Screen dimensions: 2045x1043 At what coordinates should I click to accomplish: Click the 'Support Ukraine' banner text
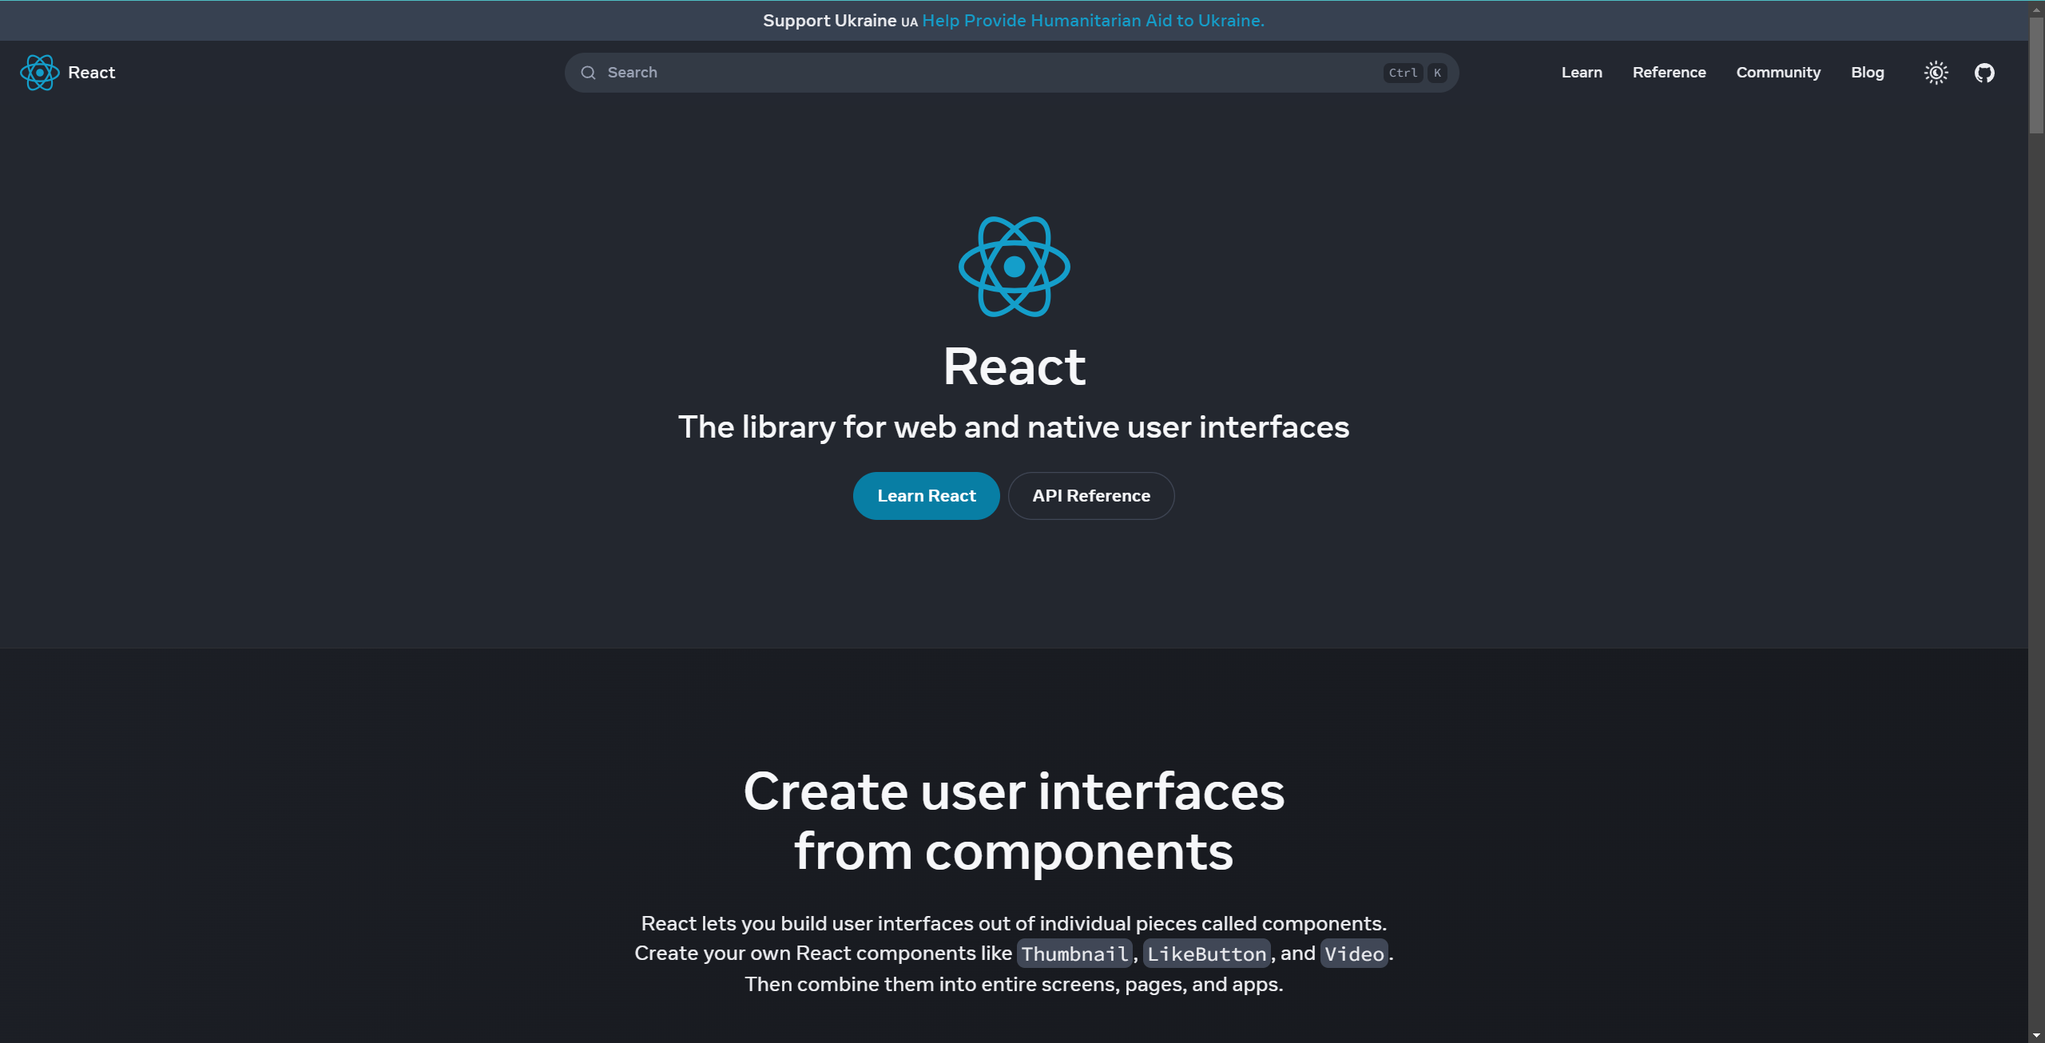pos(829,21)
